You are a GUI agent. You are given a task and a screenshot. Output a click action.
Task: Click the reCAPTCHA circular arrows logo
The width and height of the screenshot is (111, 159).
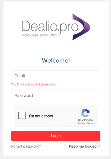(85, 113)
